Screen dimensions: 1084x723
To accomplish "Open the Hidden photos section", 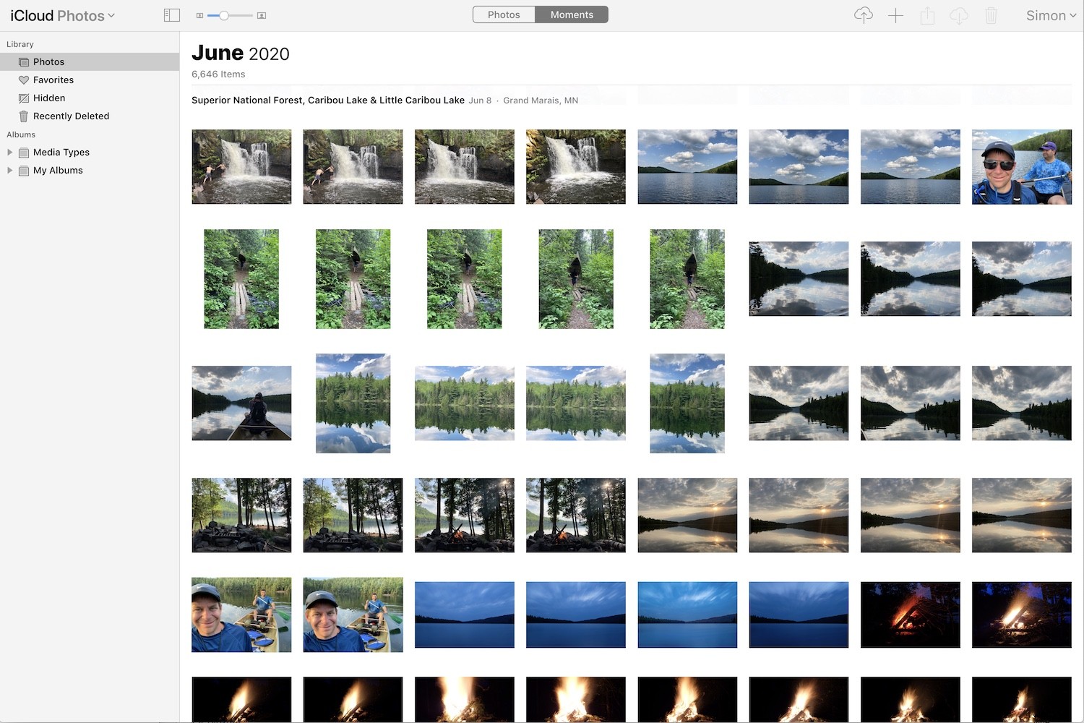I will tap(48, 98).
